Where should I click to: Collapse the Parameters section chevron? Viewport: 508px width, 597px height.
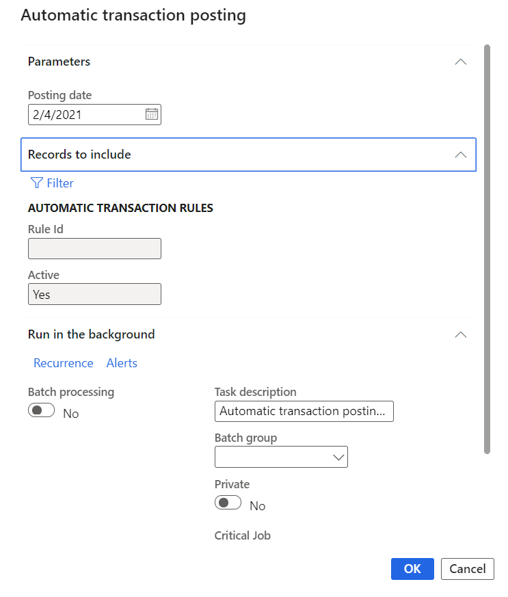pos(461,62)
